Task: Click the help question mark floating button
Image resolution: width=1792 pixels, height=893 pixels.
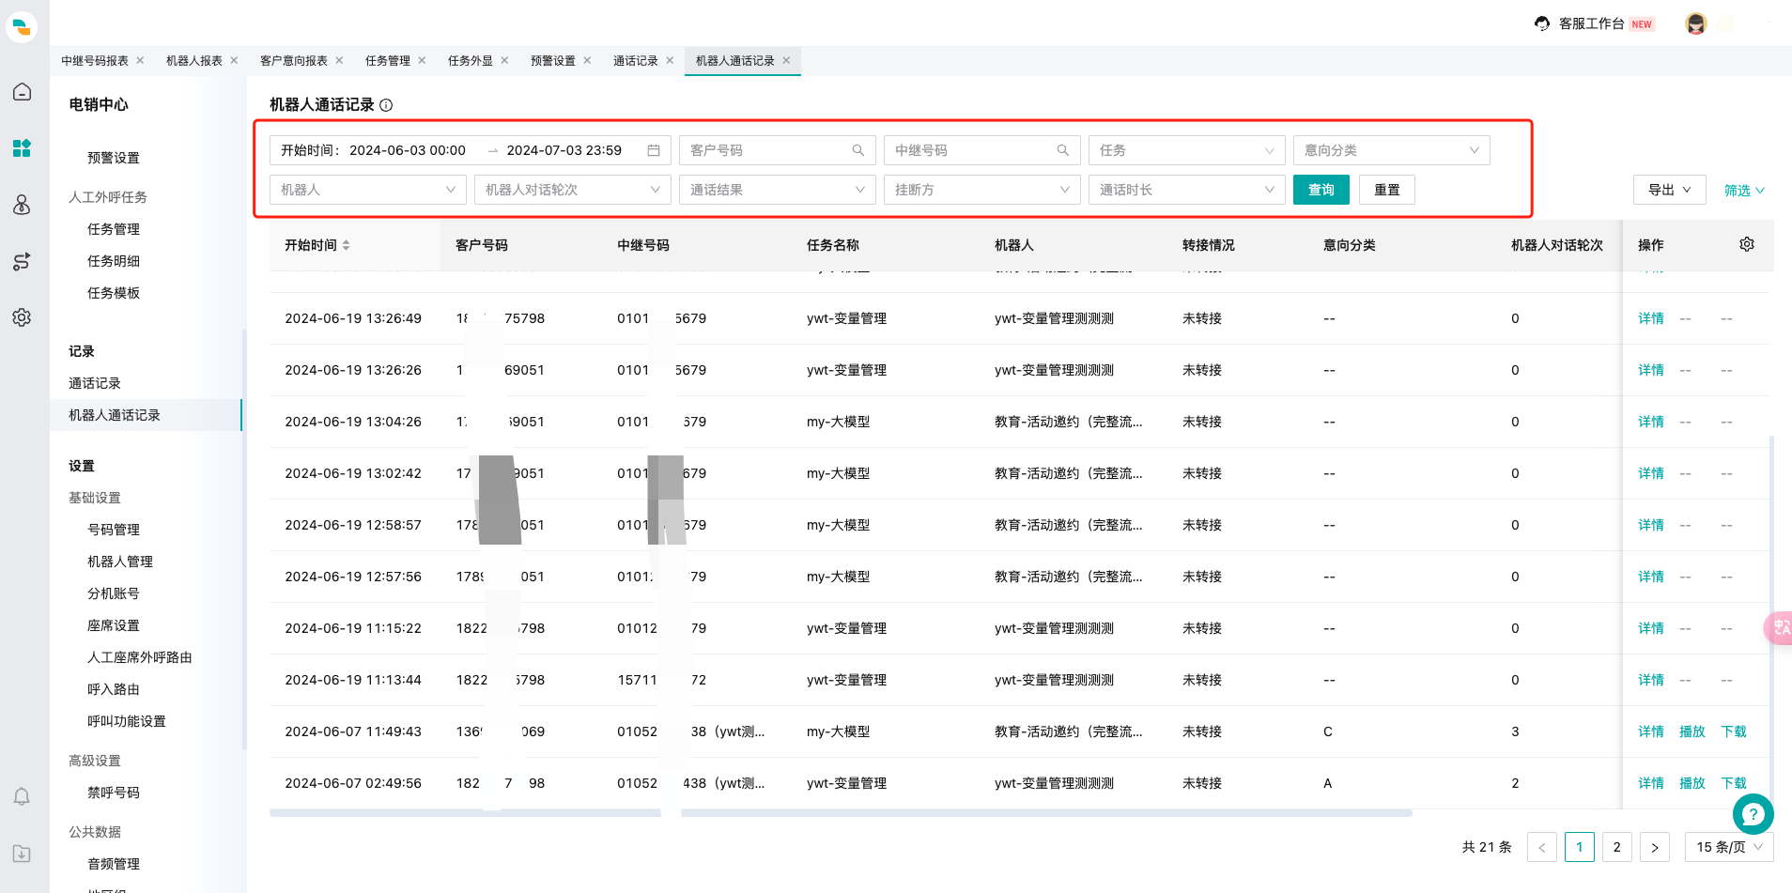Action: coord(1753,814)
